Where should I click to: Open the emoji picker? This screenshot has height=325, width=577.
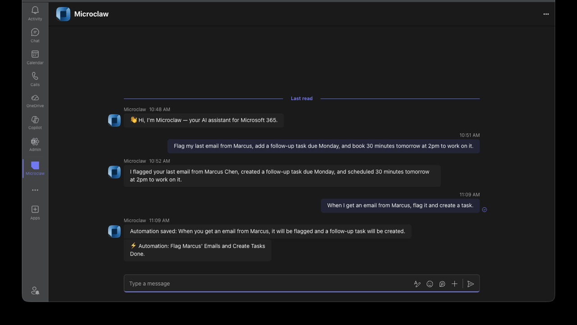coord(430,284)
